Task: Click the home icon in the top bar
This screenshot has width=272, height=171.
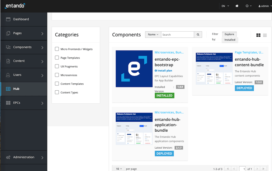Action: (x=237, y=6)
